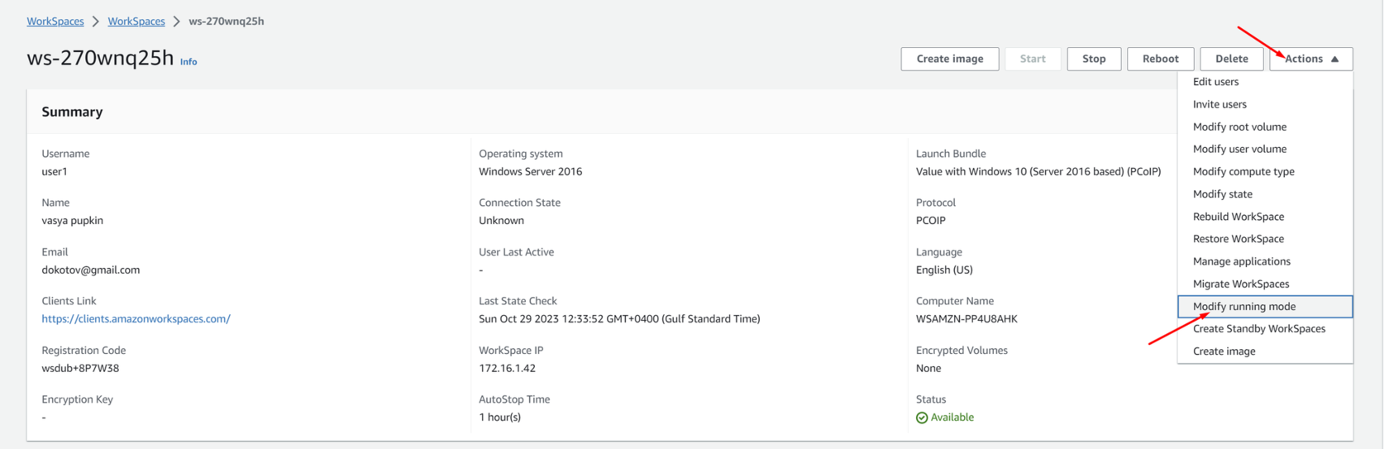Select Modify running mode from menu
Screen dimensions: 1389x449
click(1265, 306)
